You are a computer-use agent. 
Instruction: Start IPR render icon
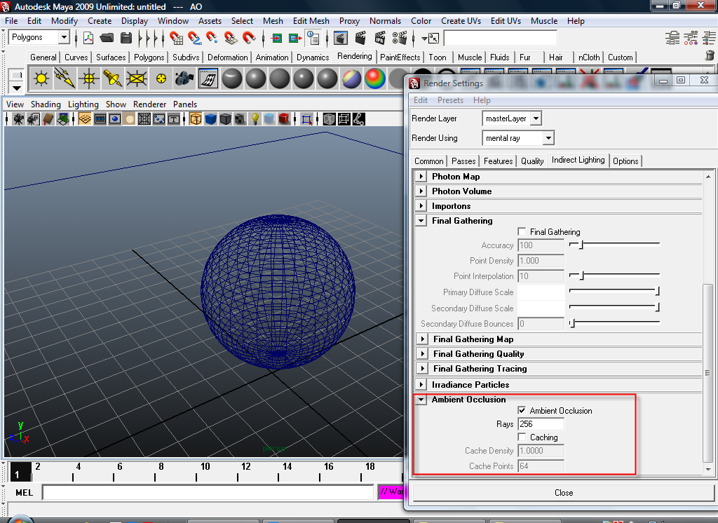point(379,38)
